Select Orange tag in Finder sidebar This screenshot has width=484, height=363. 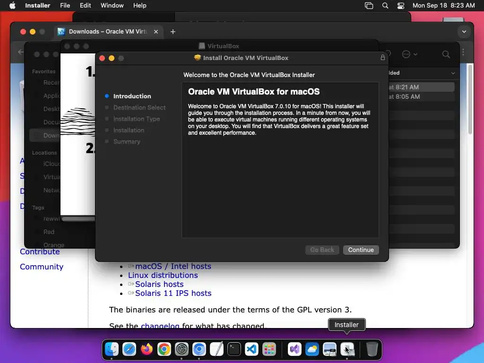[x=54, y=245]
